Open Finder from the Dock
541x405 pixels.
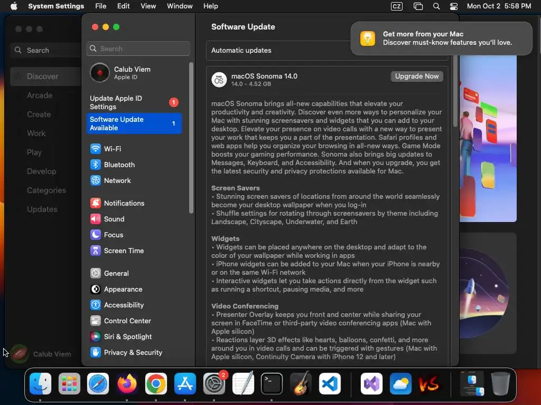[40, 384]
